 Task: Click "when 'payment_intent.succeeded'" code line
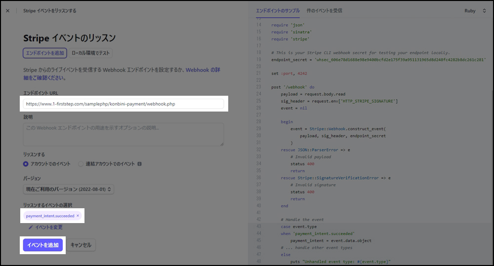[x=318, y=233]
